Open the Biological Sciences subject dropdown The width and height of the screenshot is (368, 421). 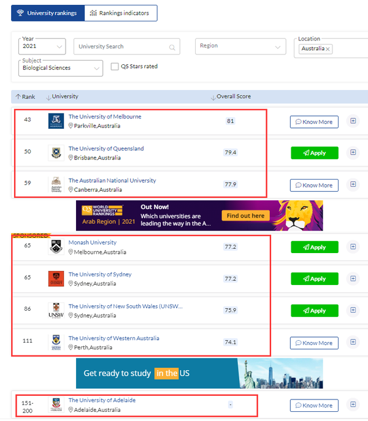pos(61,68)
